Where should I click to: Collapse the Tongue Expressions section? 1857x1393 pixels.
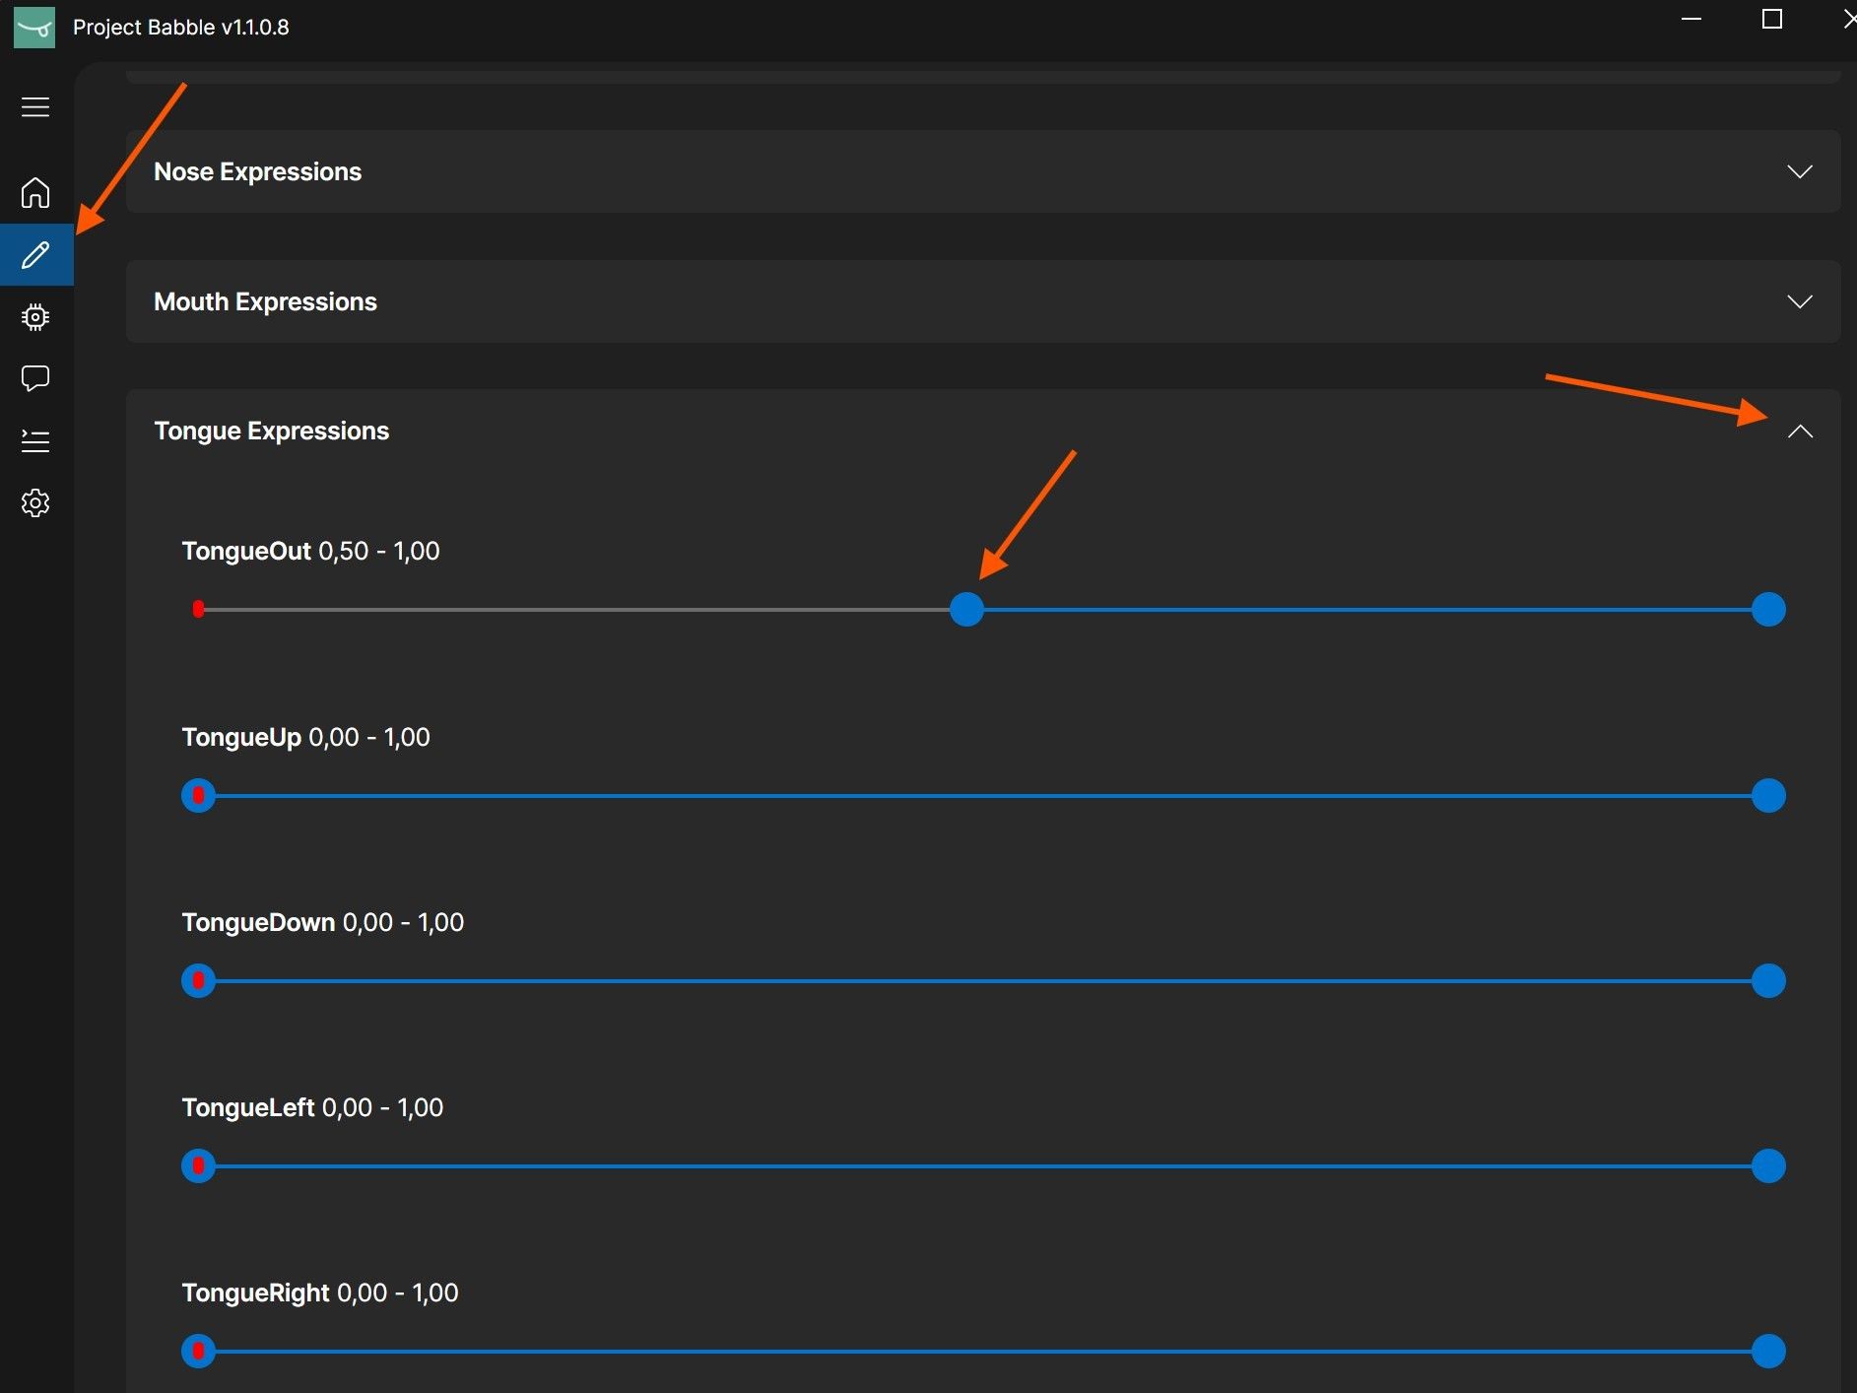coord(1803,431)
